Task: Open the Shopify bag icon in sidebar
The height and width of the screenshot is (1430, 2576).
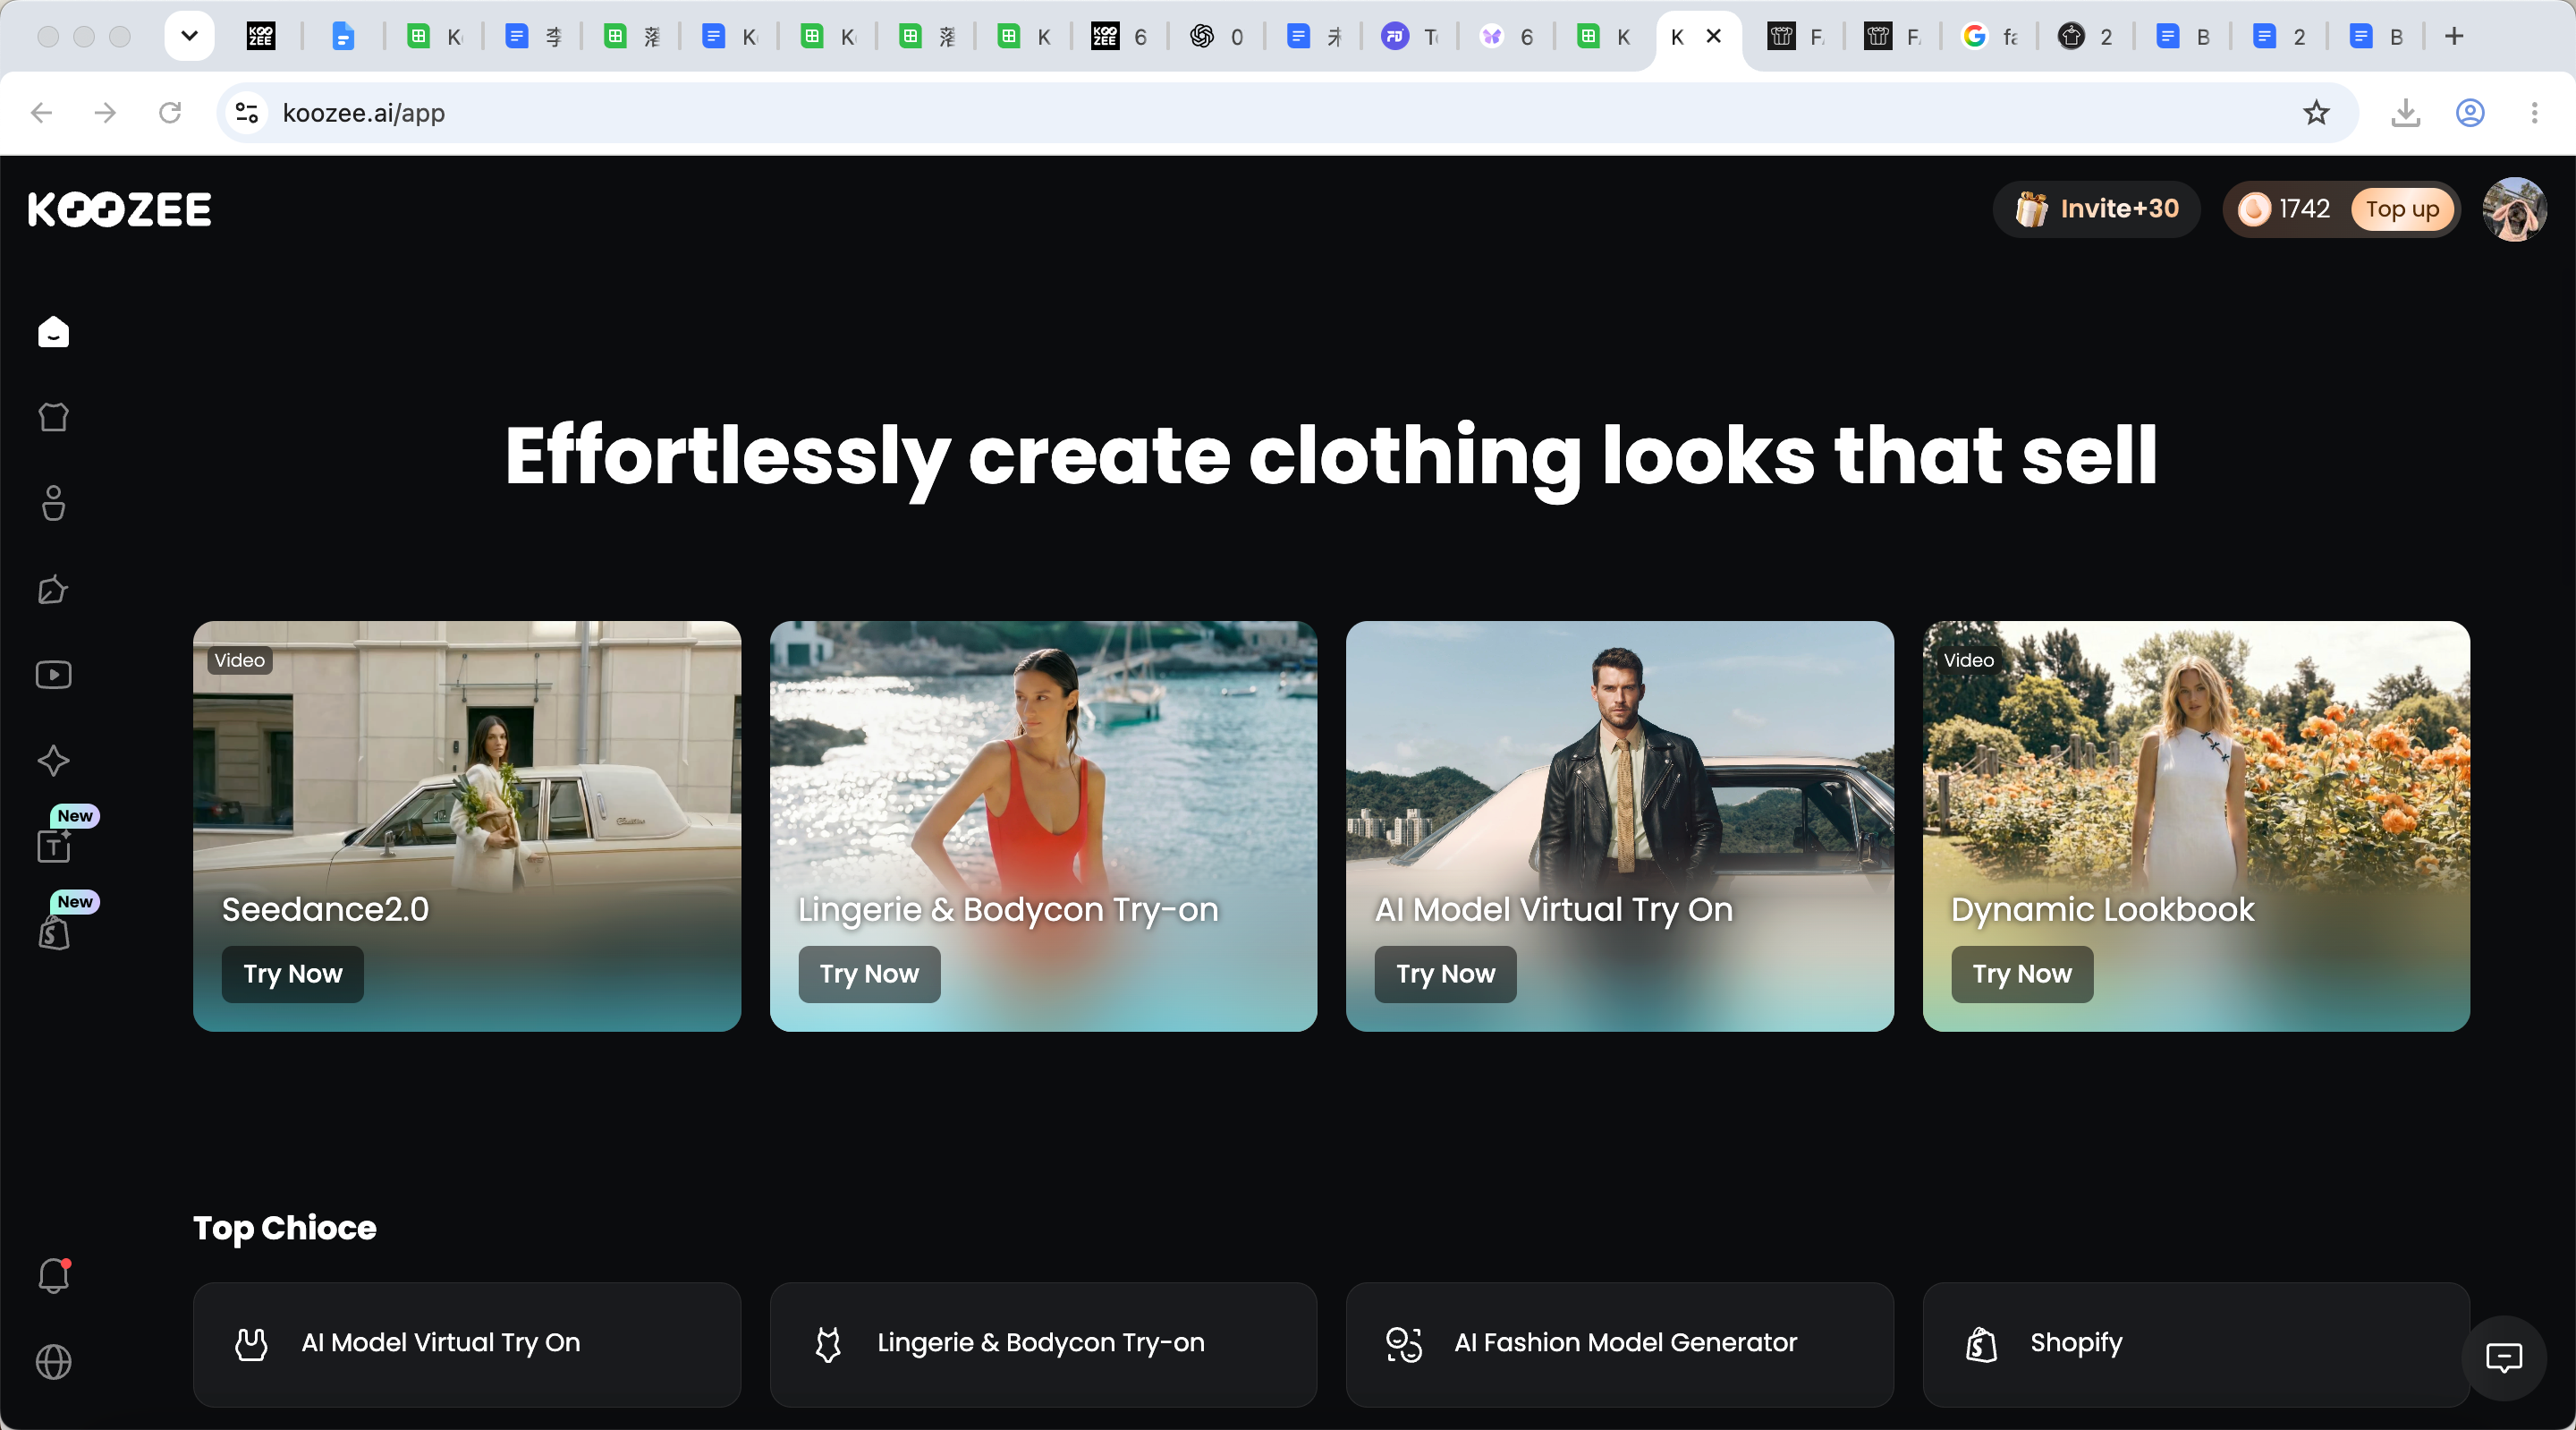Action: tap(53, 933)
